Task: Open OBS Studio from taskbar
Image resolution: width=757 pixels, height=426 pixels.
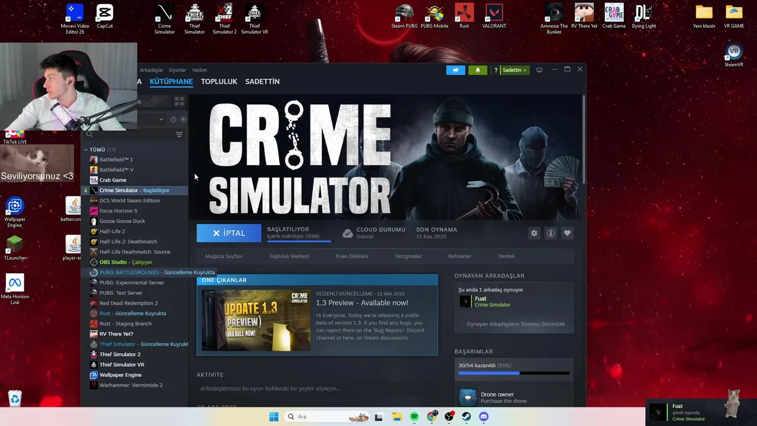Action: click(x=449, y=417)
